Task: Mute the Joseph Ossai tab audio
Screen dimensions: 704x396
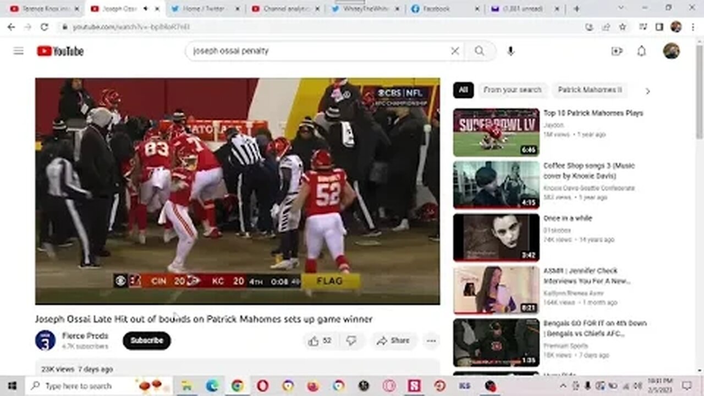Action: click(x=145, y=9)
